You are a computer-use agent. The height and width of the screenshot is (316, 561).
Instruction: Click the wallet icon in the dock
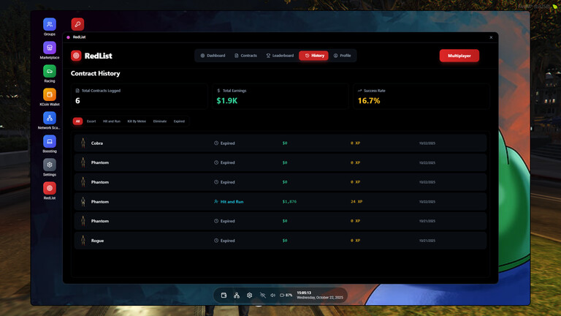point(224,296)
